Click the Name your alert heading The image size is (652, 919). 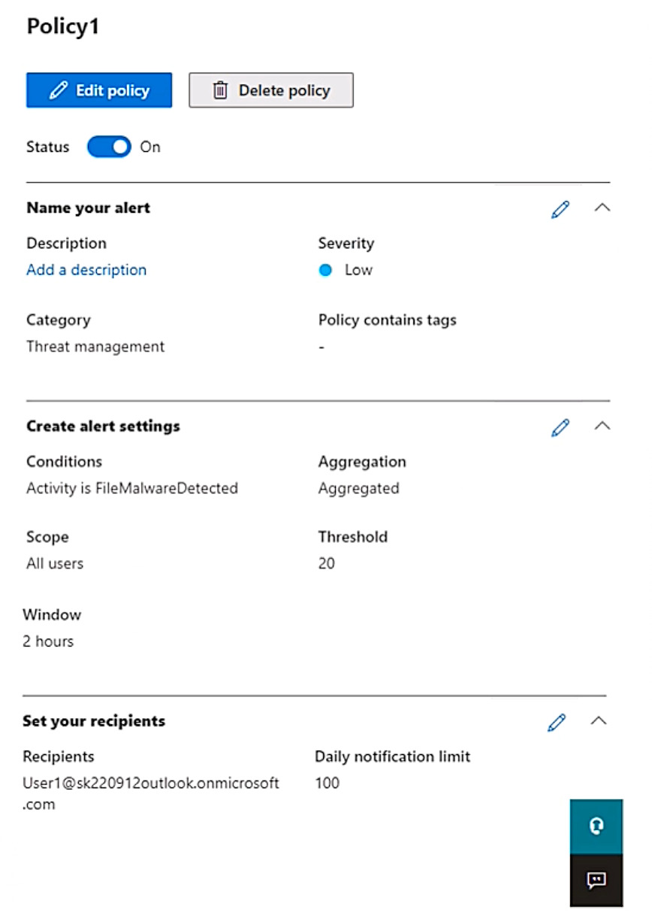pos(88,208)
